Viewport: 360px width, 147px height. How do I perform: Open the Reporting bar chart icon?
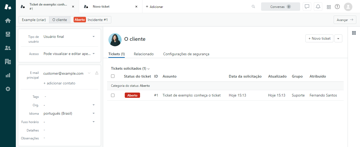8,75
